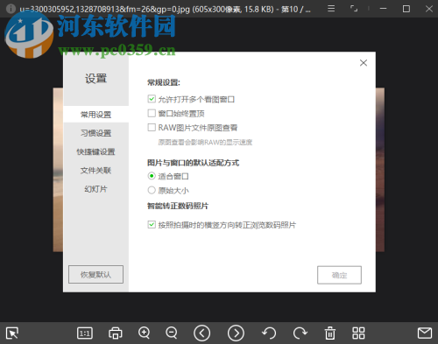Click 恢复默认 button
438x344 pixels.
point(95,275)
